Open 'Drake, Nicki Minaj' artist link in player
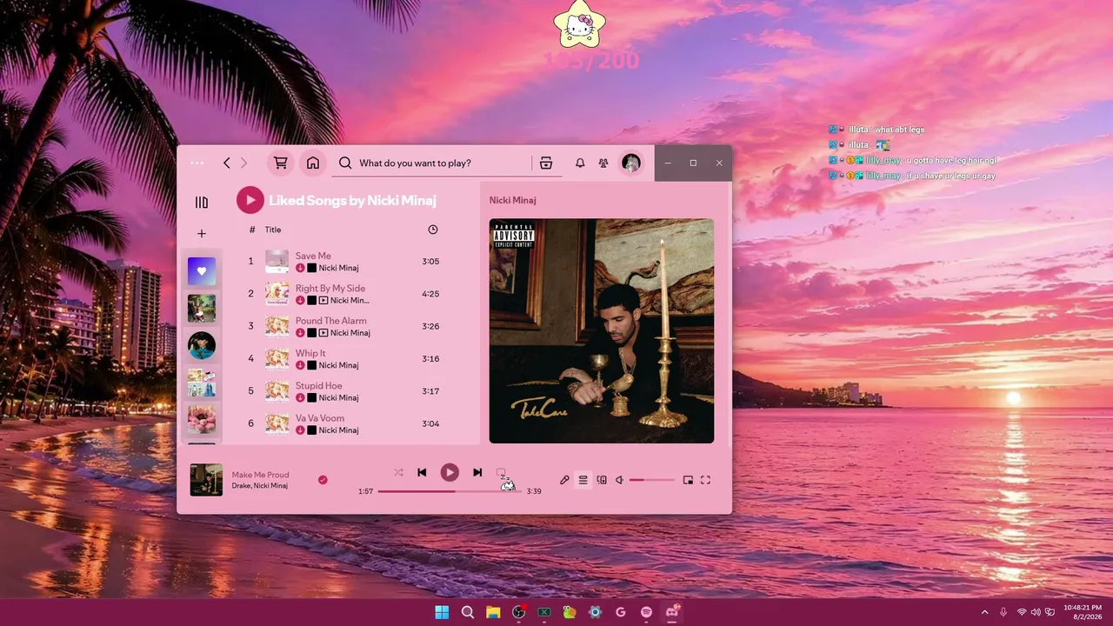1113x626 pixels. (x=259, y=485)
